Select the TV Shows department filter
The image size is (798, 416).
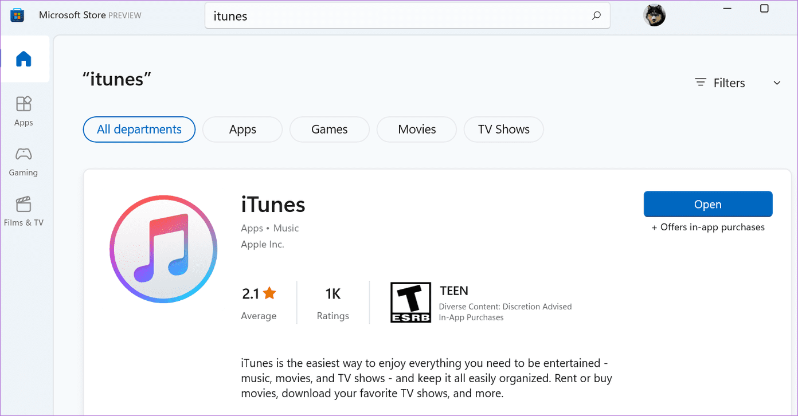[x=503, y=129]
